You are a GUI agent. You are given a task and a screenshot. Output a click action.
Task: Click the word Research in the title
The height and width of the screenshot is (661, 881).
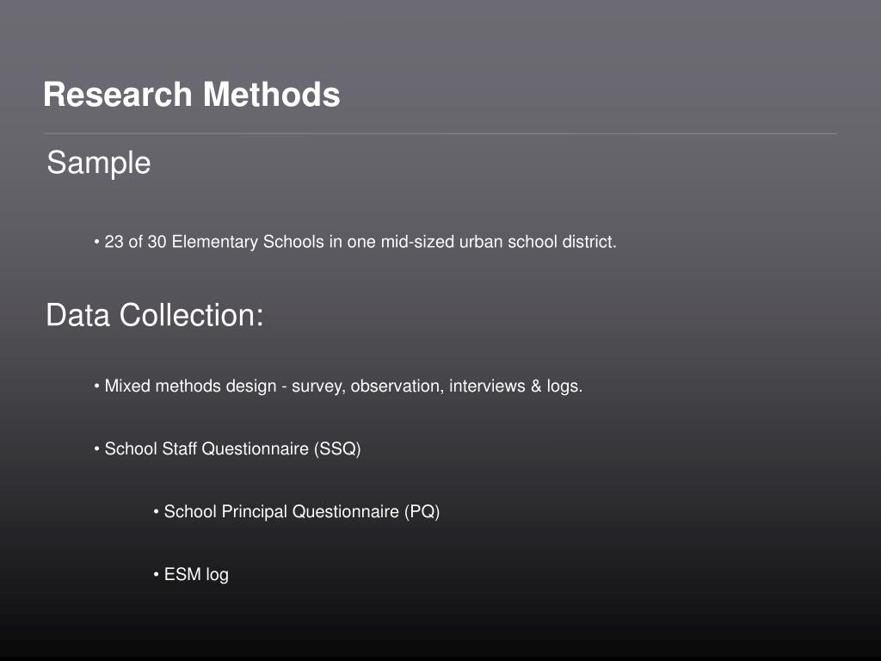[118, 95]
